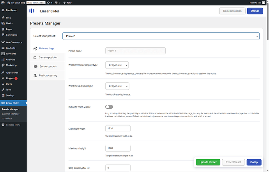Click the Users sidebar icon
This screenshot has width=269, height=172.
pos(3,84)
